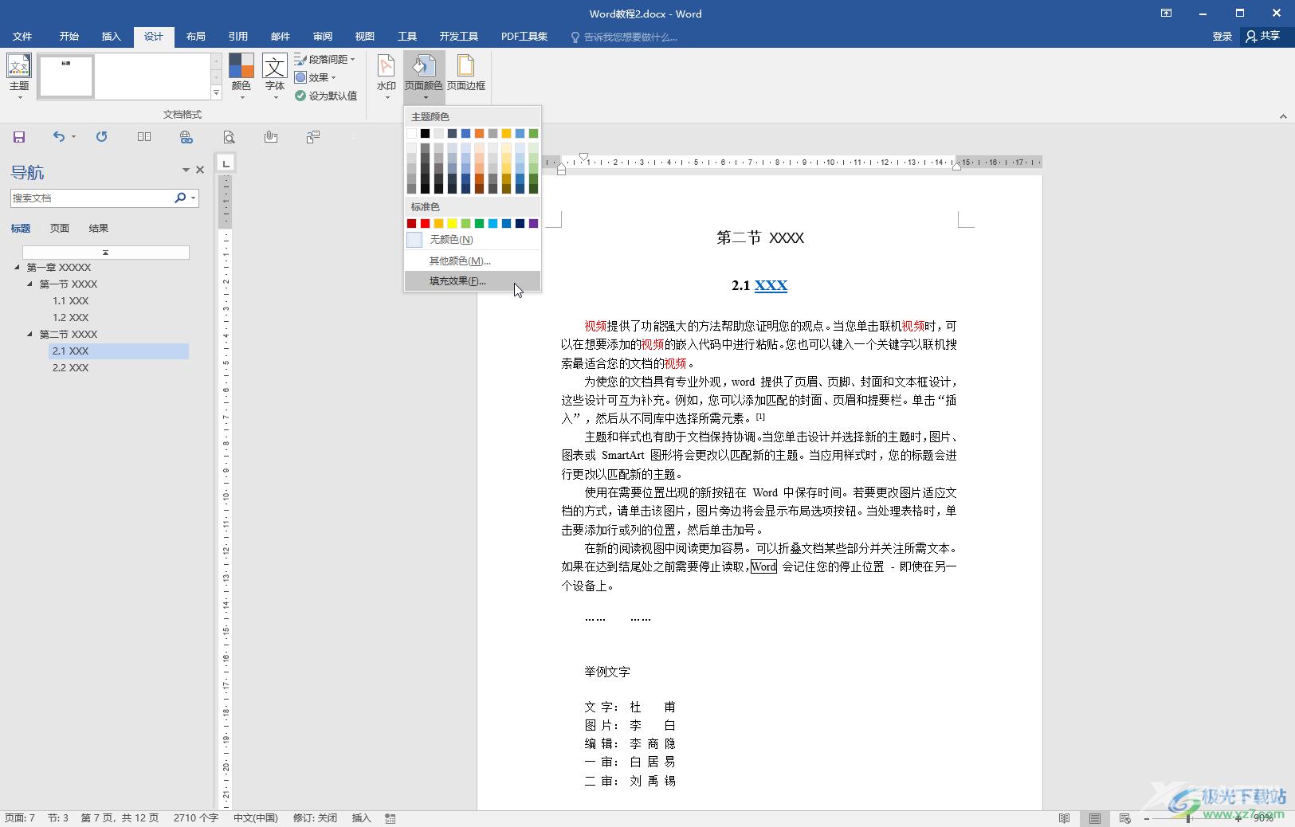Jump to top of headings list button
The width and height of the screenshot is (1295, 827).
(106, 252)
